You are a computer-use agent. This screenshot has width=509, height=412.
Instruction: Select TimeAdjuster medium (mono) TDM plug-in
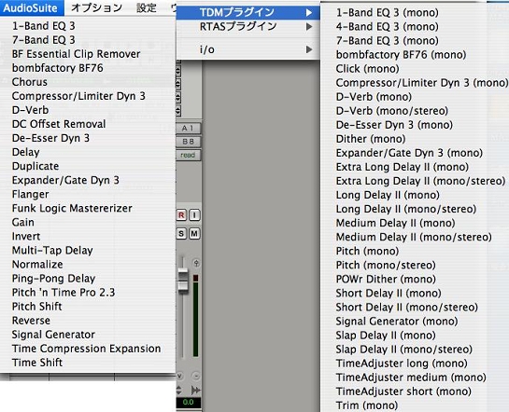click(x=411, y=378)
